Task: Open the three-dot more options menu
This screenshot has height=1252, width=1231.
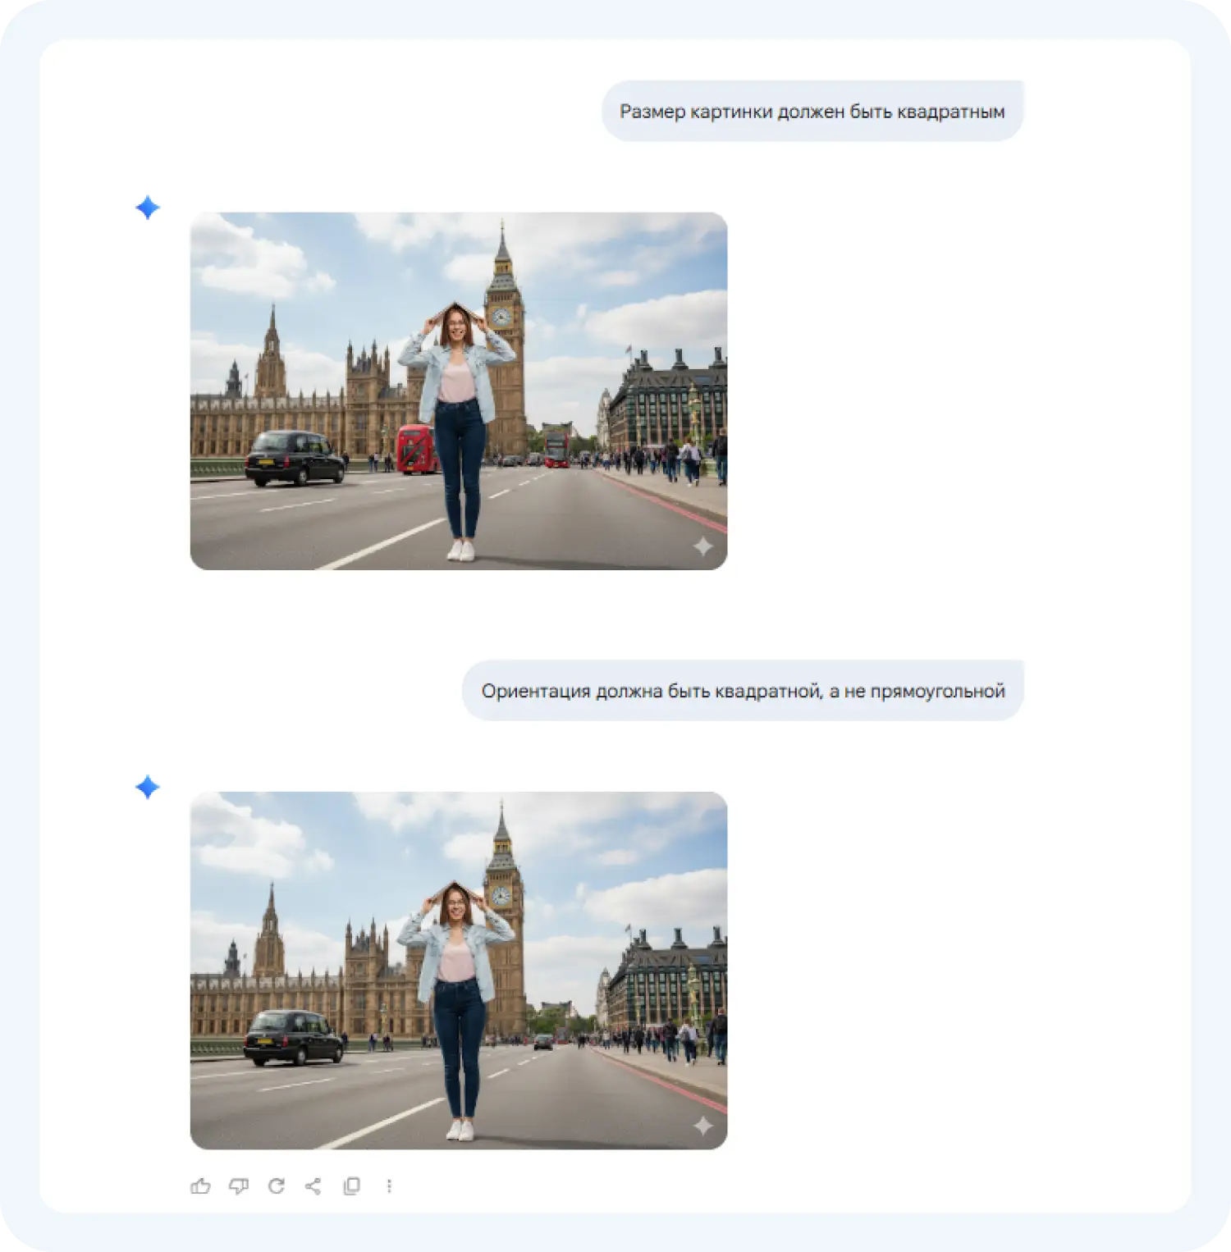Action: (389, 1186)
